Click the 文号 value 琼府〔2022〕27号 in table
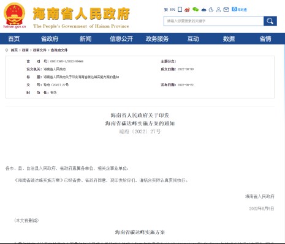Screen dimensions: 285x244 pyautogui.click(x=56, y=85)
